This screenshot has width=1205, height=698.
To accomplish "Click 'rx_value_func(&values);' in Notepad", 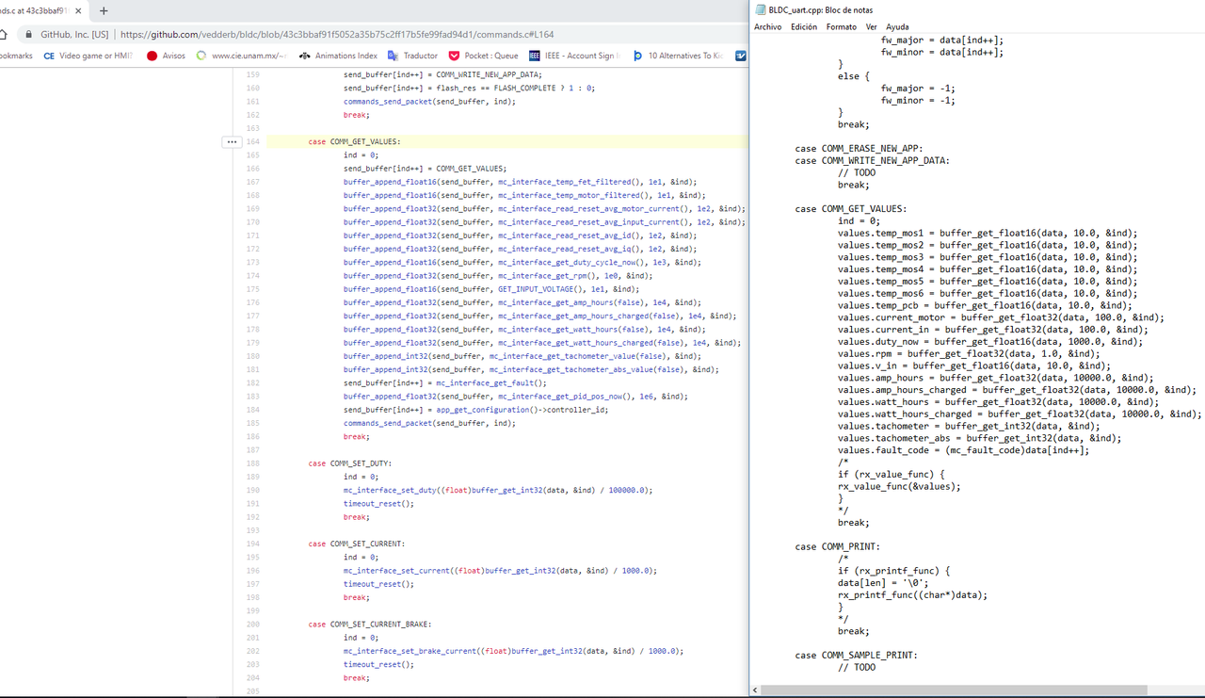I will click(x=899, y=486).
